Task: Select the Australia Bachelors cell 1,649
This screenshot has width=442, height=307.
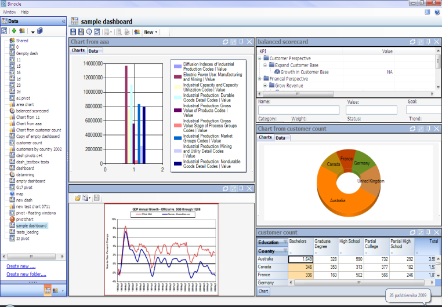Action: [x=300, y=259]
